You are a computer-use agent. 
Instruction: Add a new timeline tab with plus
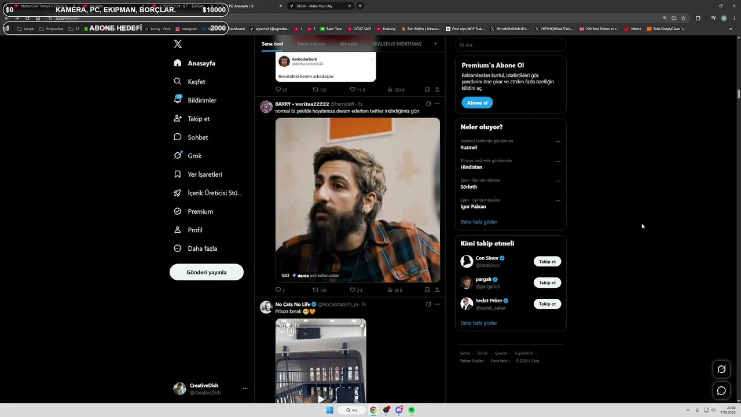(435, 43)
